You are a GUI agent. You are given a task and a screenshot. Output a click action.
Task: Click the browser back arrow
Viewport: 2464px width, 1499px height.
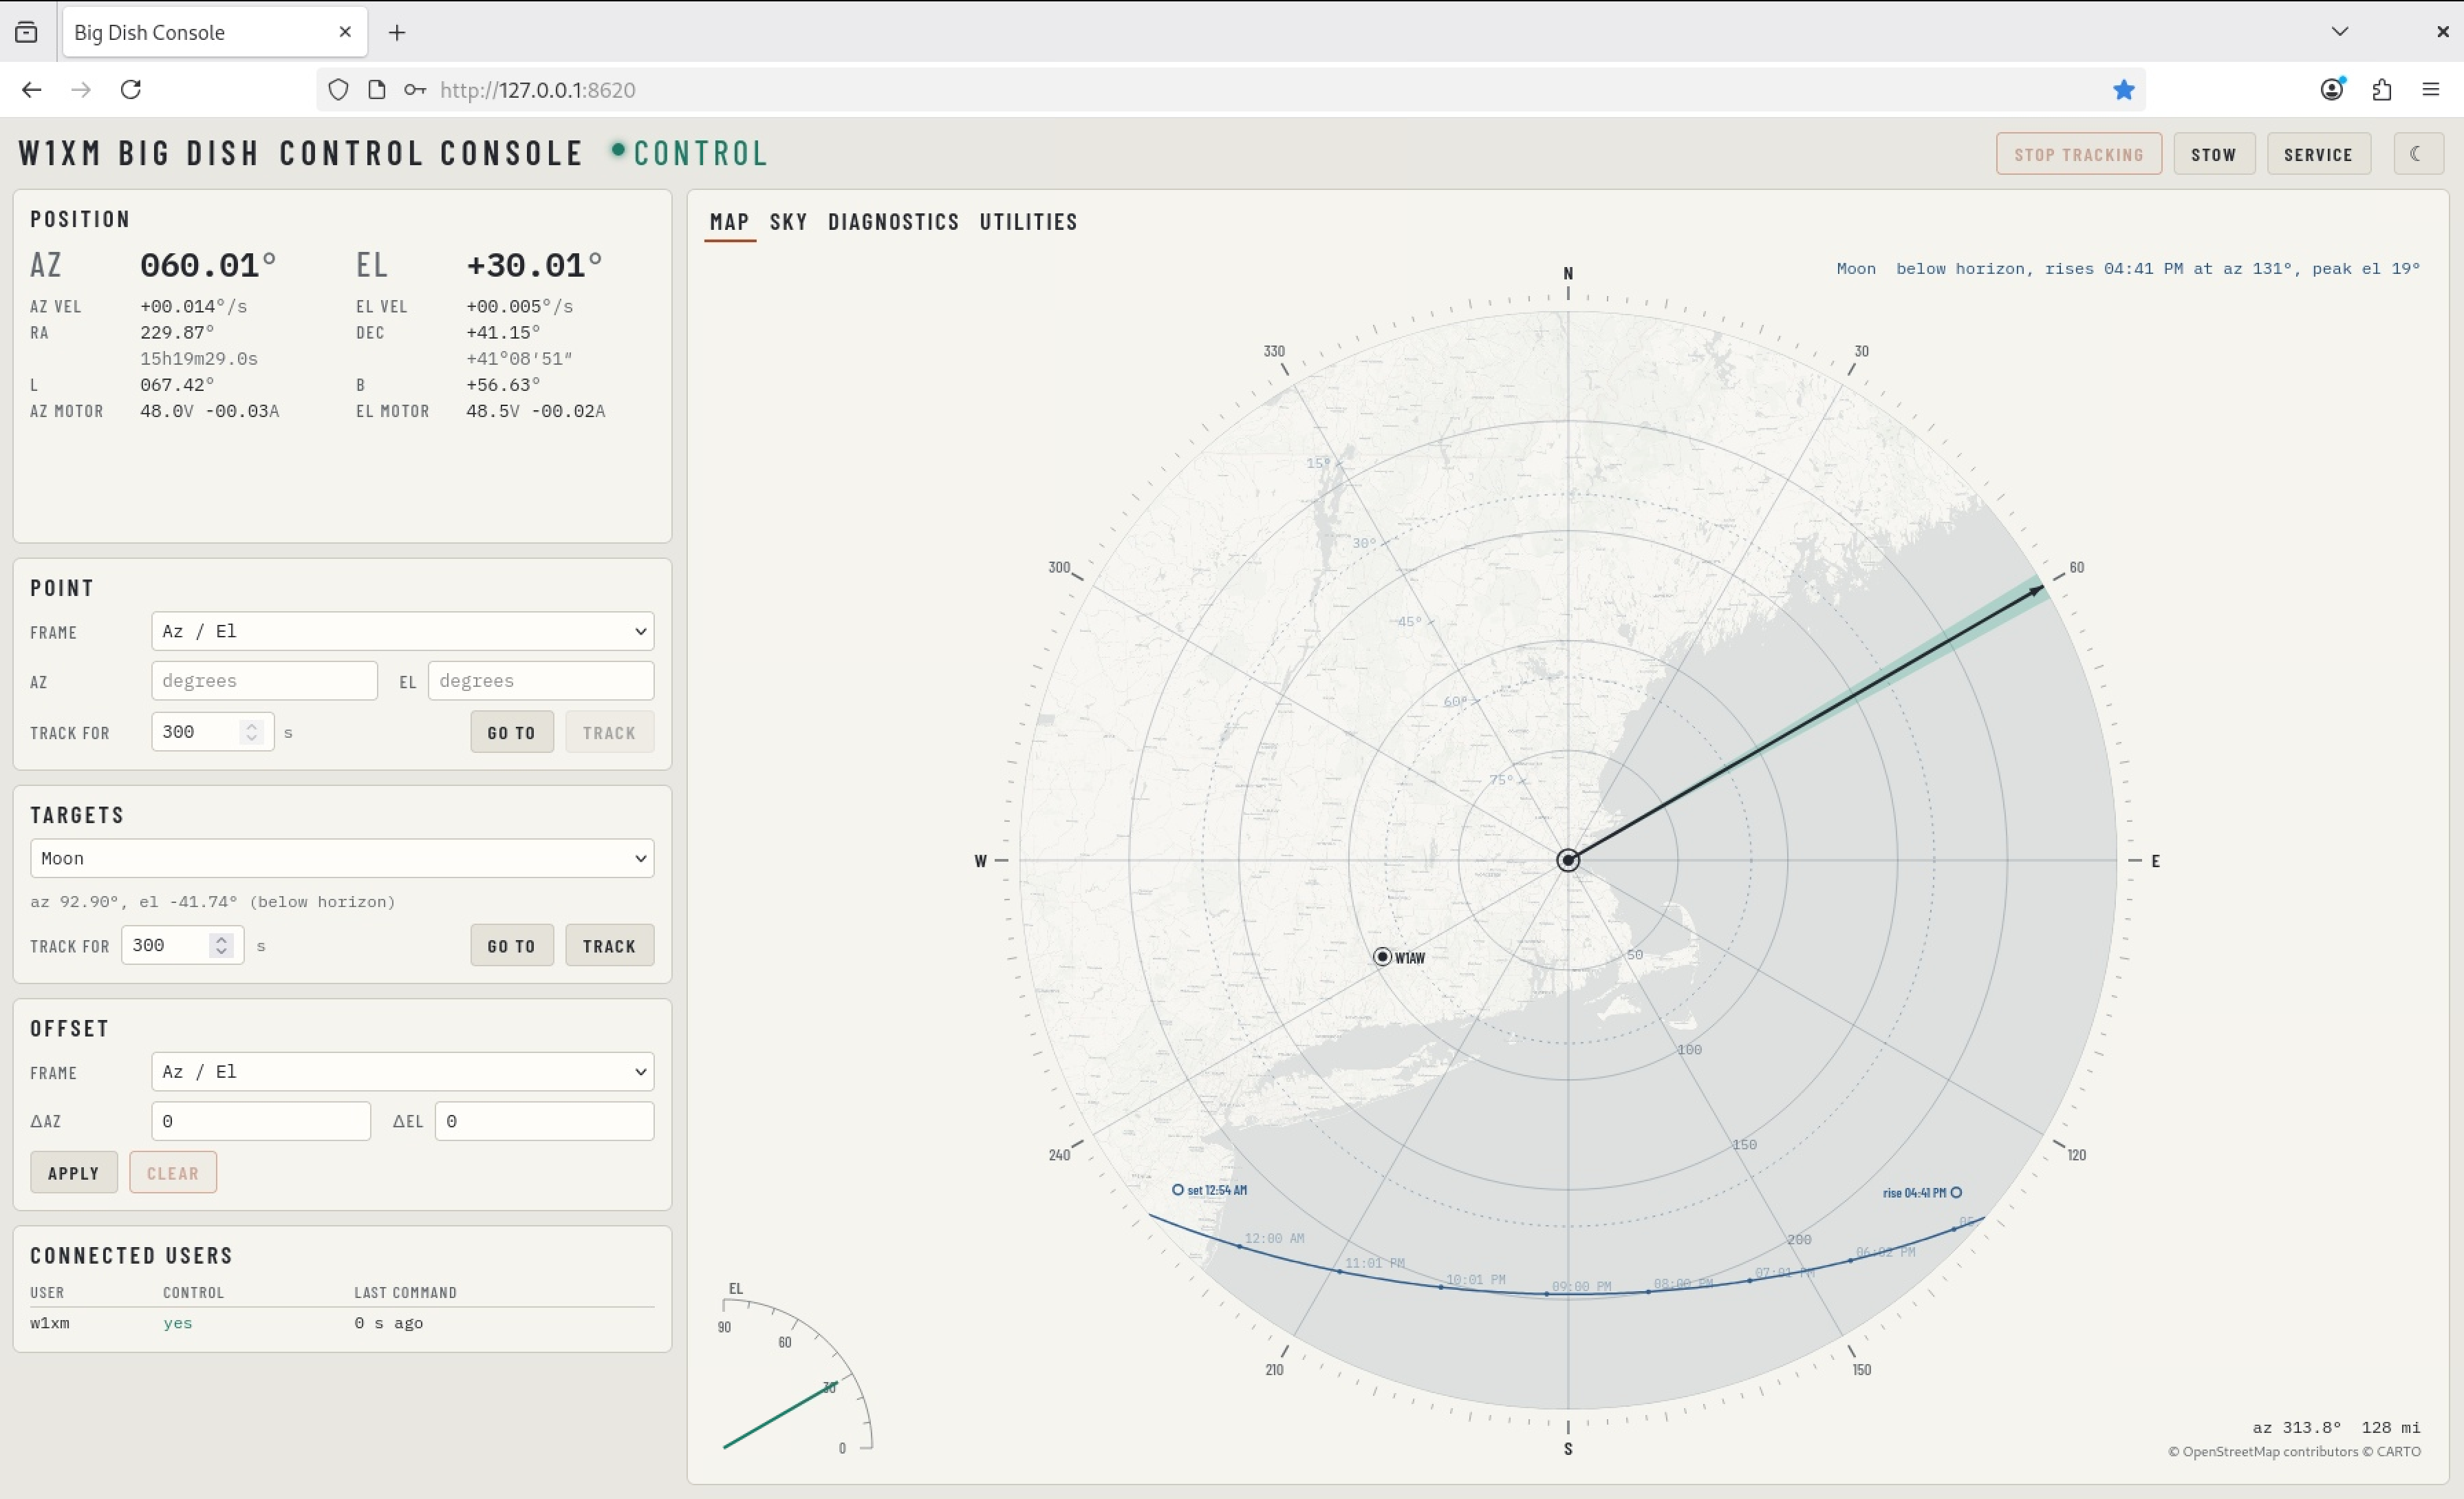pyautogui.click(x=31, y=90)
